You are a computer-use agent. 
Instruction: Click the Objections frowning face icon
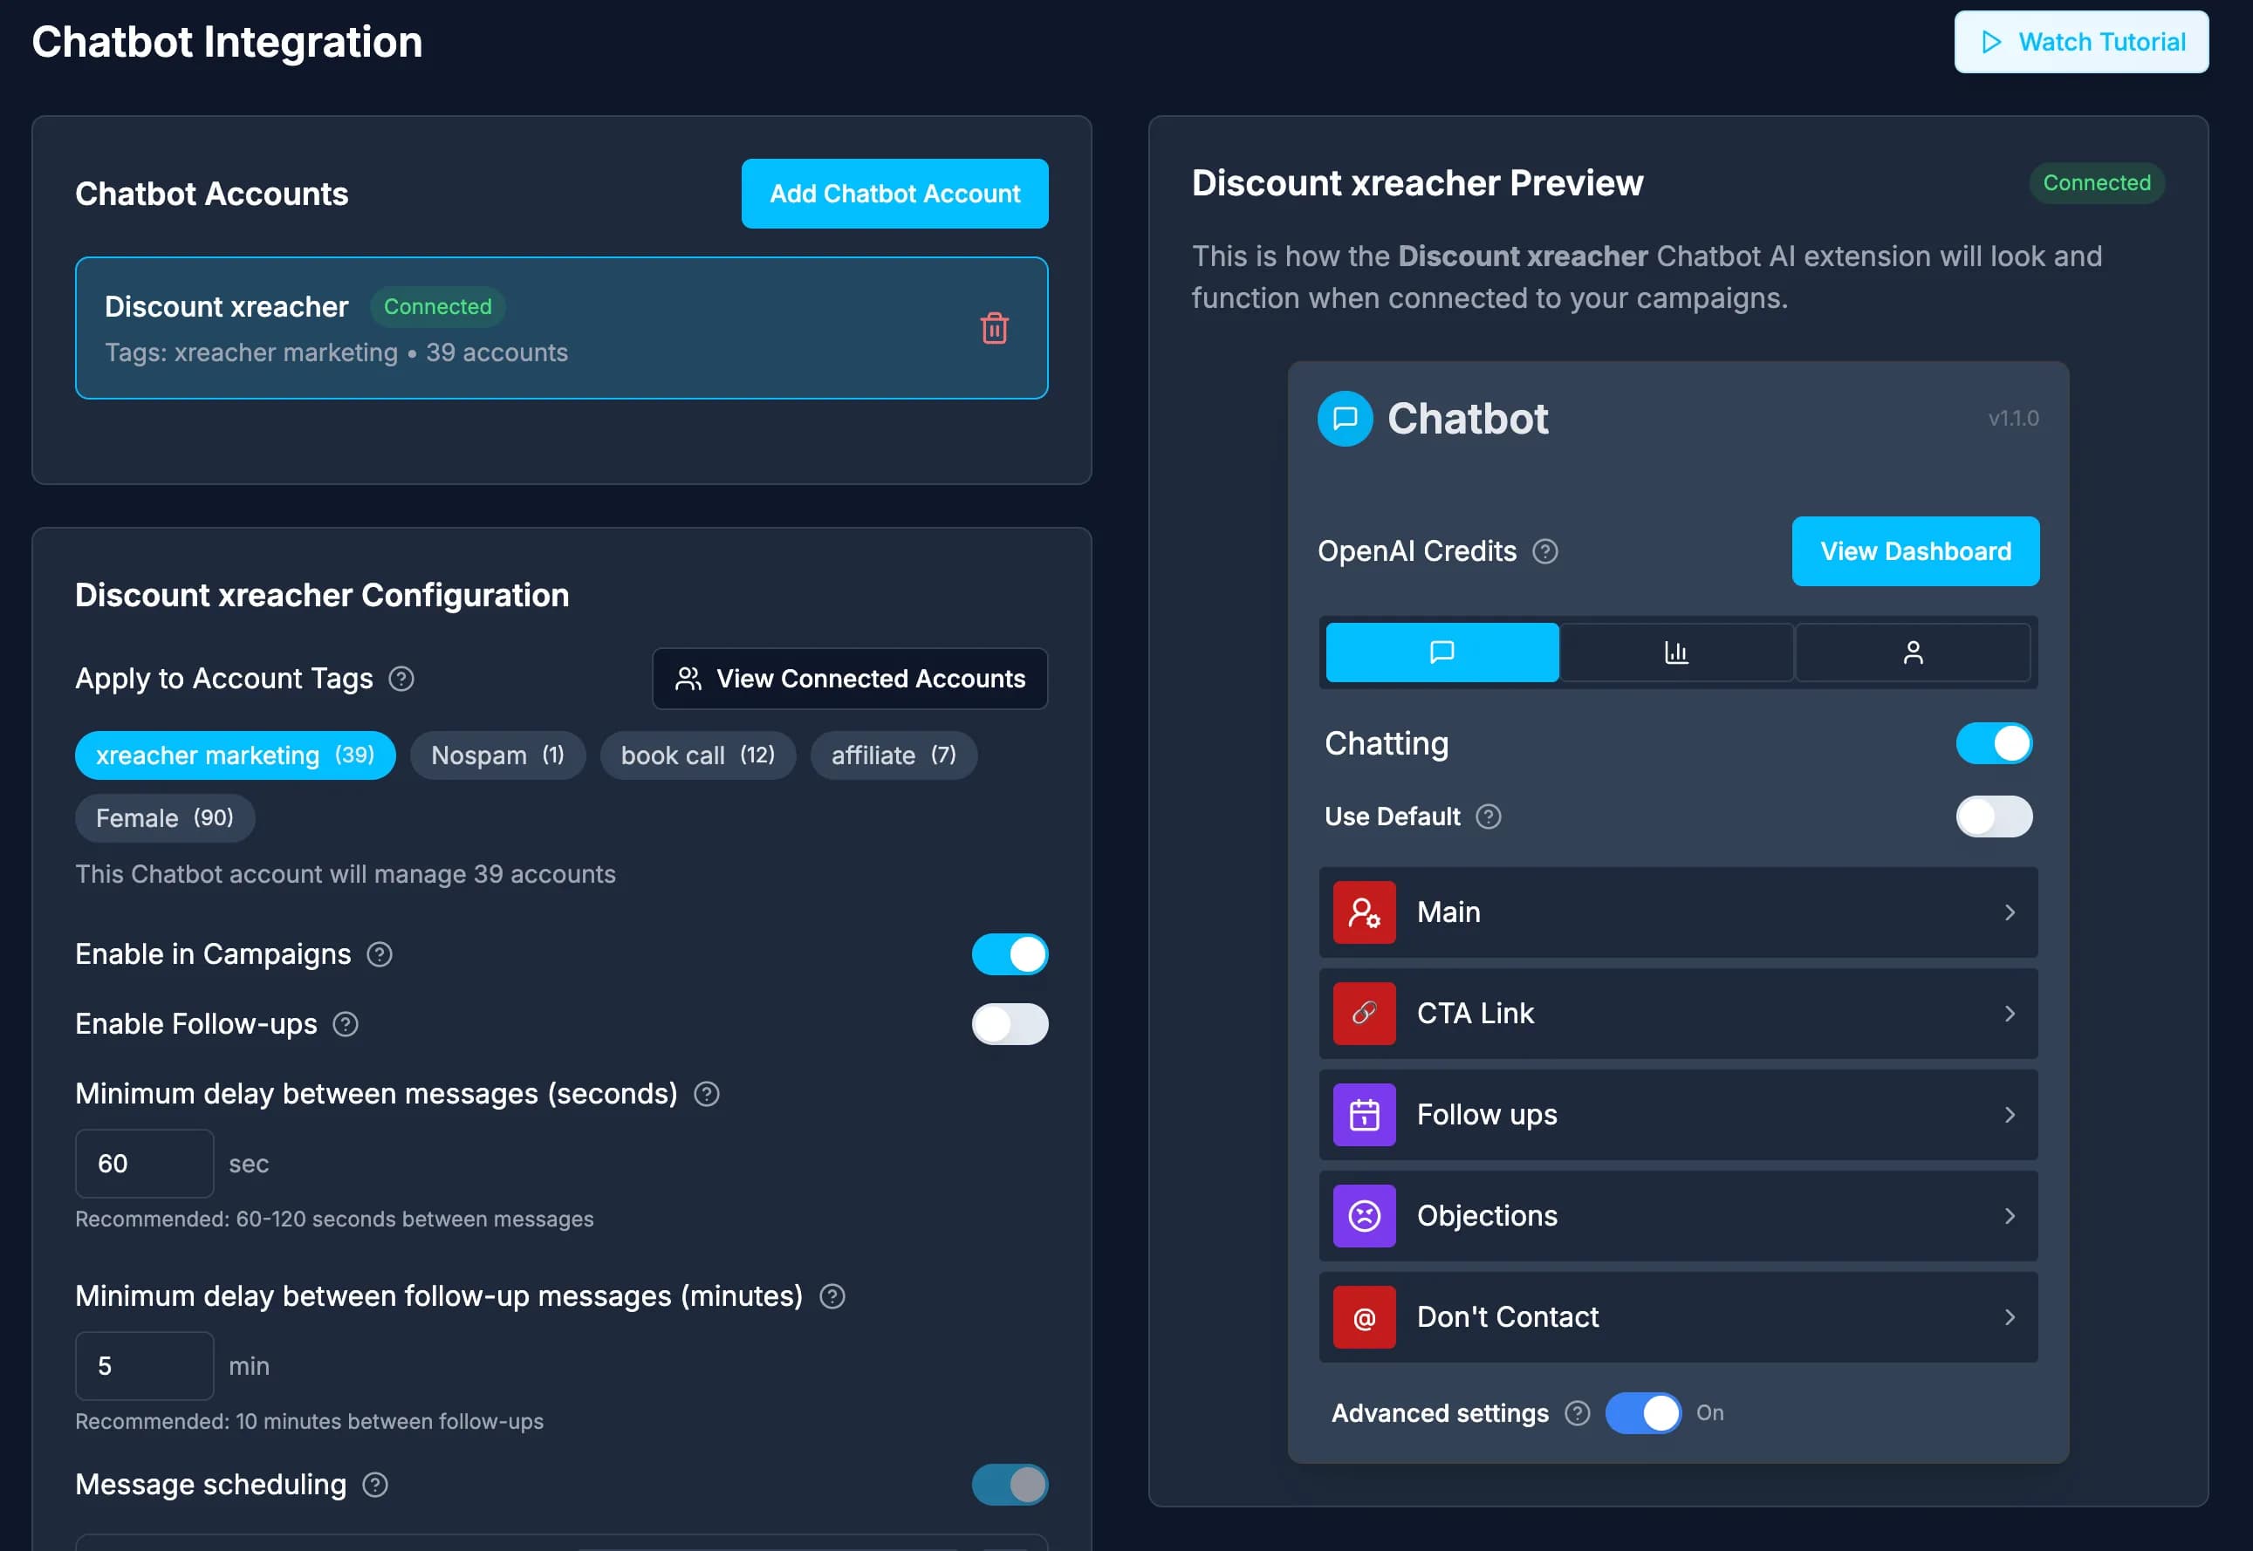1364,1216
